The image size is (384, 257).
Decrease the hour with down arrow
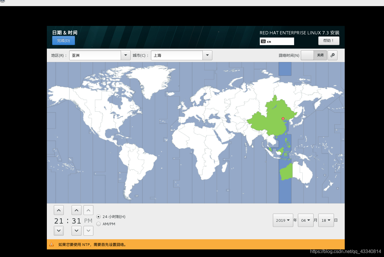coord(59,231)
